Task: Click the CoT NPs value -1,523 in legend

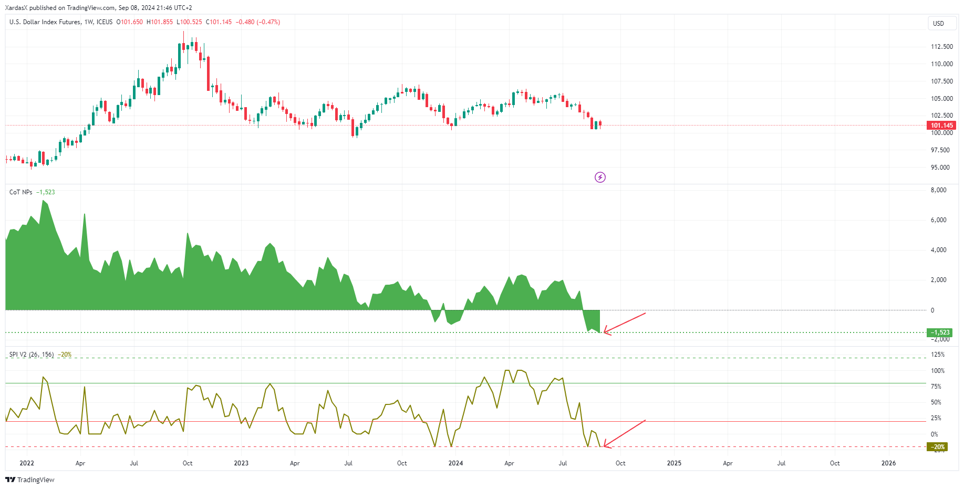Action: click(46, 192)
